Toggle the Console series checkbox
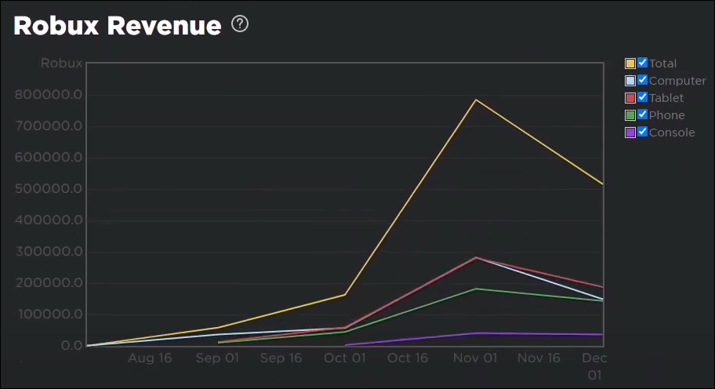 [643, 132]
